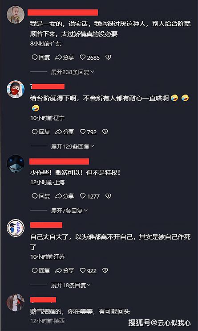Dislike the Guangdong comment via broken heart
The height and width of the screenshot is (331, 198).
point(108,58)
